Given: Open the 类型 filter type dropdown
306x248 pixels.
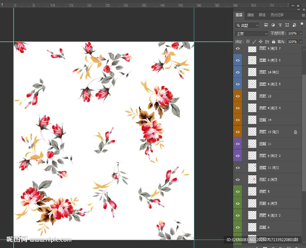Looking at the screenshot, I should tap(247, 25).
